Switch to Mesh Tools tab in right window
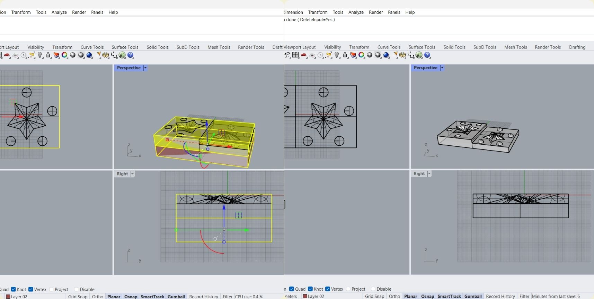Screen dimensions: 594x299 (x=516, y=47)
